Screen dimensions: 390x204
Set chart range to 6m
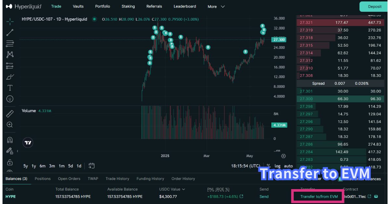coord(43,166)
